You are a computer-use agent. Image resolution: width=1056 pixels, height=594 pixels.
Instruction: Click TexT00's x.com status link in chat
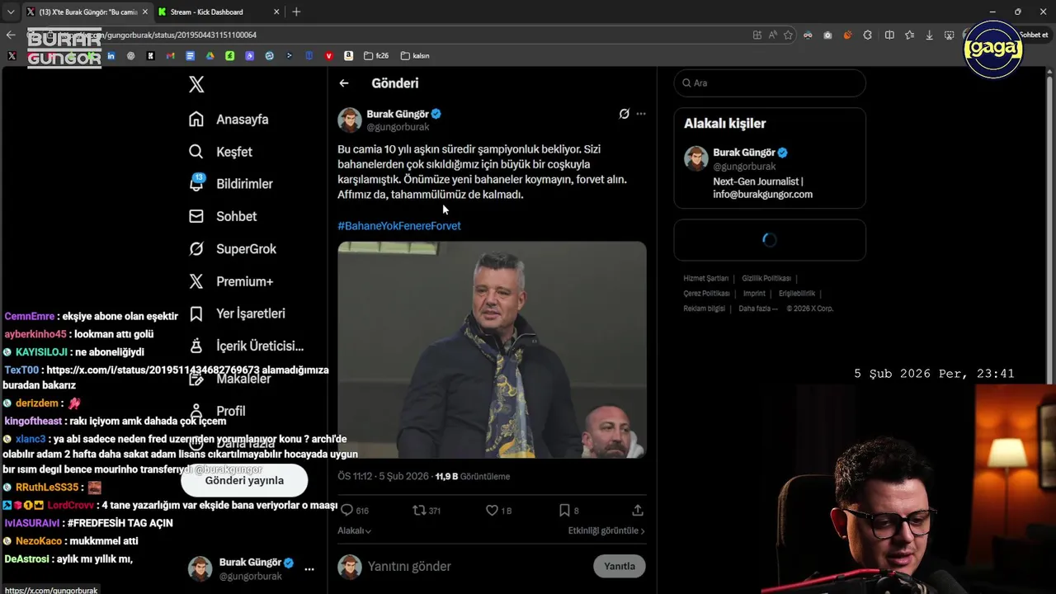pos(154,370)
